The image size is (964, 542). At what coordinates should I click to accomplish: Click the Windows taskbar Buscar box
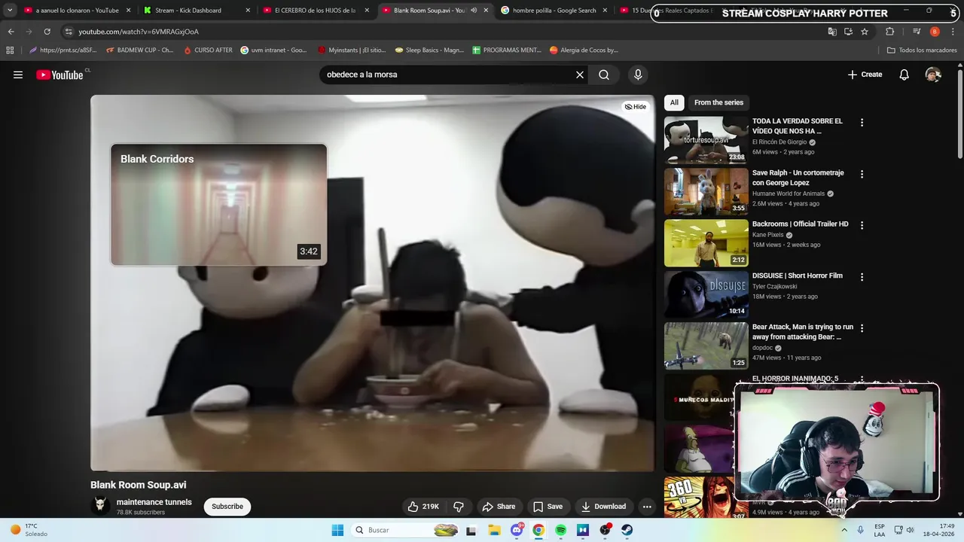[x=407, y=530]
